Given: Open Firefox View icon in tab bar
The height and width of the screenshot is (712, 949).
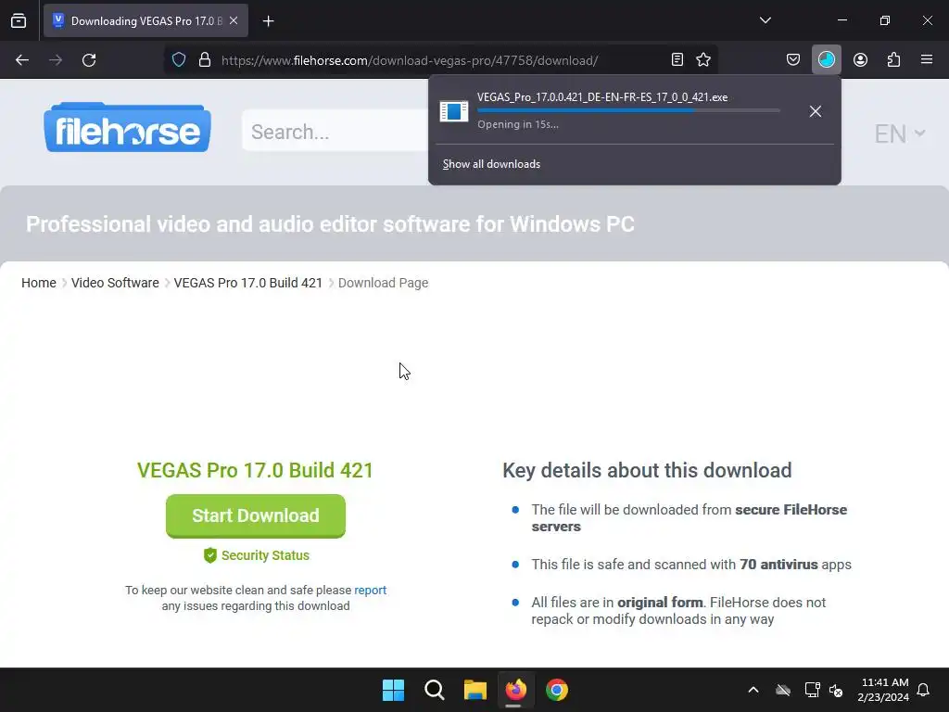Looking at the screenshot, I should tap(19, 20).
